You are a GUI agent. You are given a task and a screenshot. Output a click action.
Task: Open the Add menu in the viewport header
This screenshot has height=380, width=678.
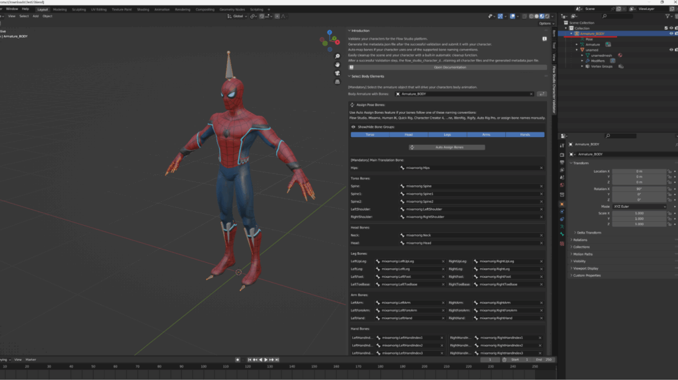[x=36, y=17]
